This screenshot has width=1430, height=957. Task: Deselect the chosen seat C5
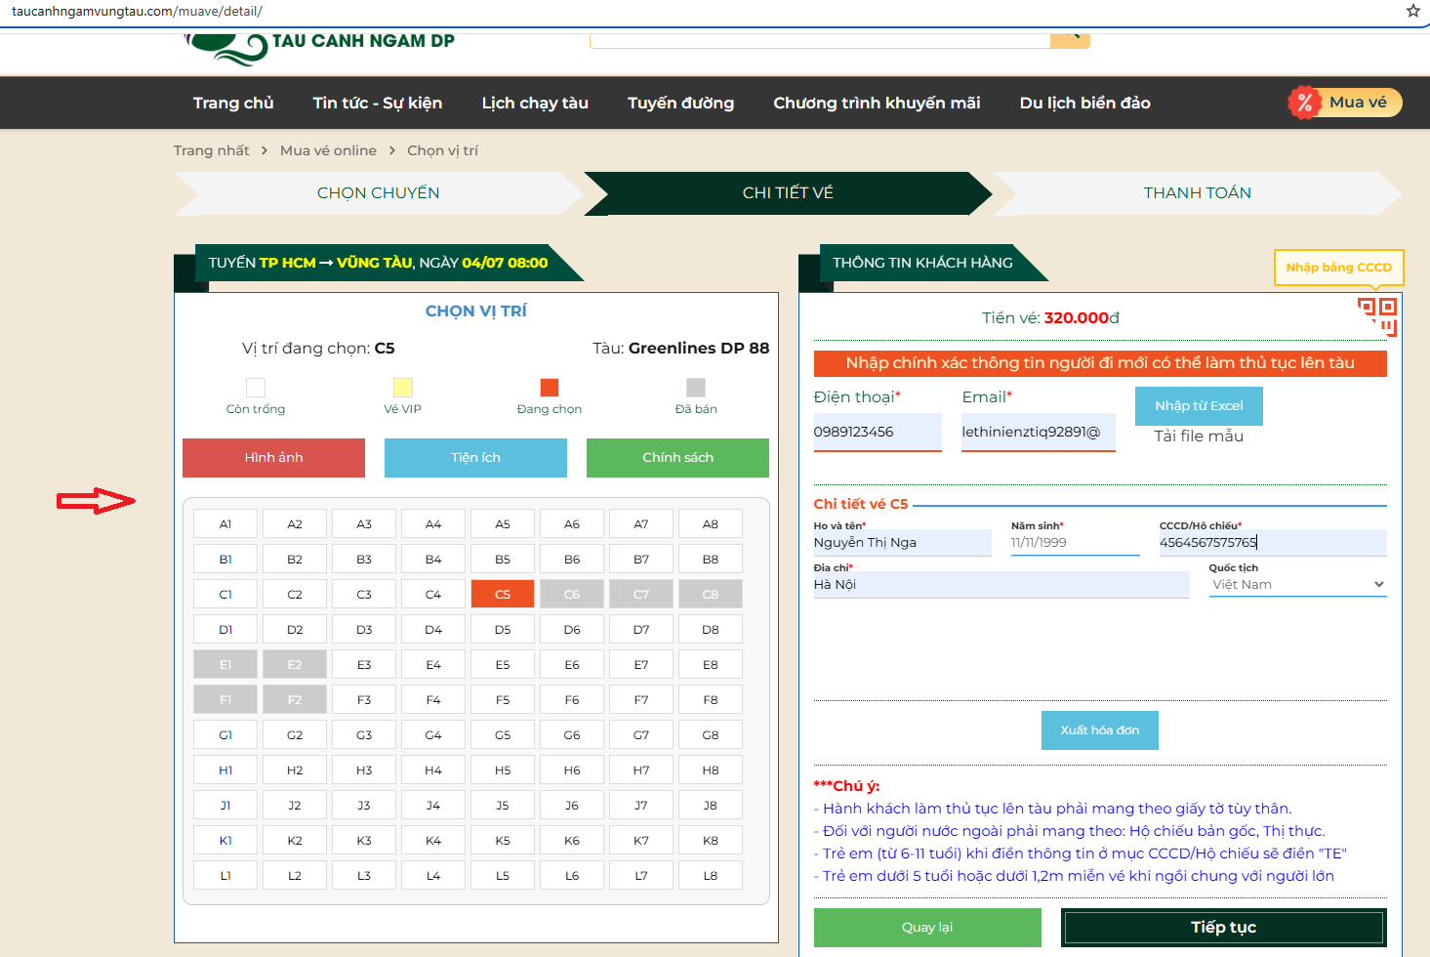503,595
